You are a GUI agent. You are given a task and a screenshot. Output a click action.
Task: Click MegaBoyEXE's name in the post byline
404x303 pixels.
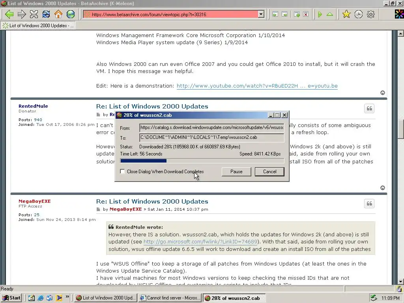pos(126,209)
